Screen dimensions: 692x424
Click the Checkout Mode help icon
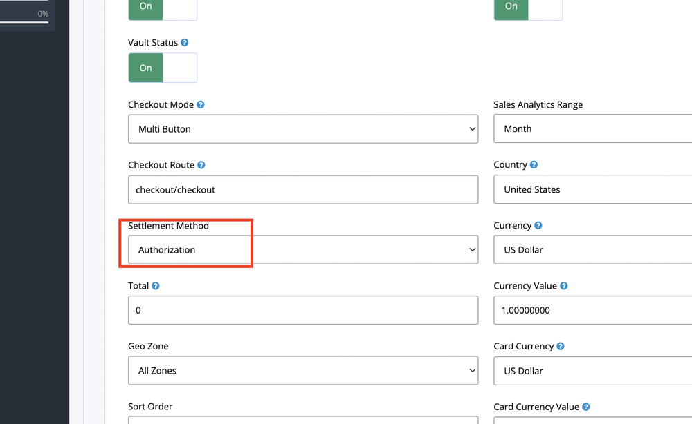[201, 105]
